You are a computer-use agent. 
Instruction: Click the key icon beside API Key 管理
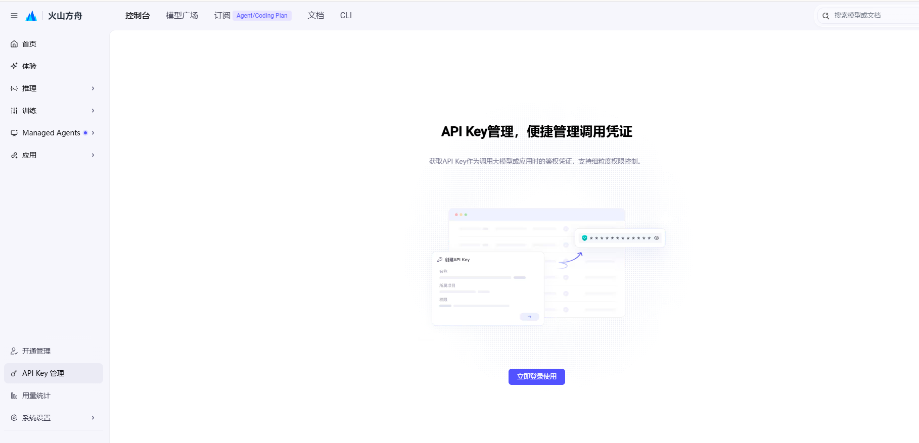pyautogui.click(x=14, y=373)
